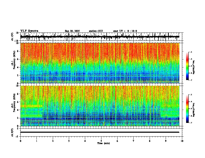205x158 pixels.
Task: Click the "8" kHz tick of ch.1 spectrogram
Action: pos(18,51)
